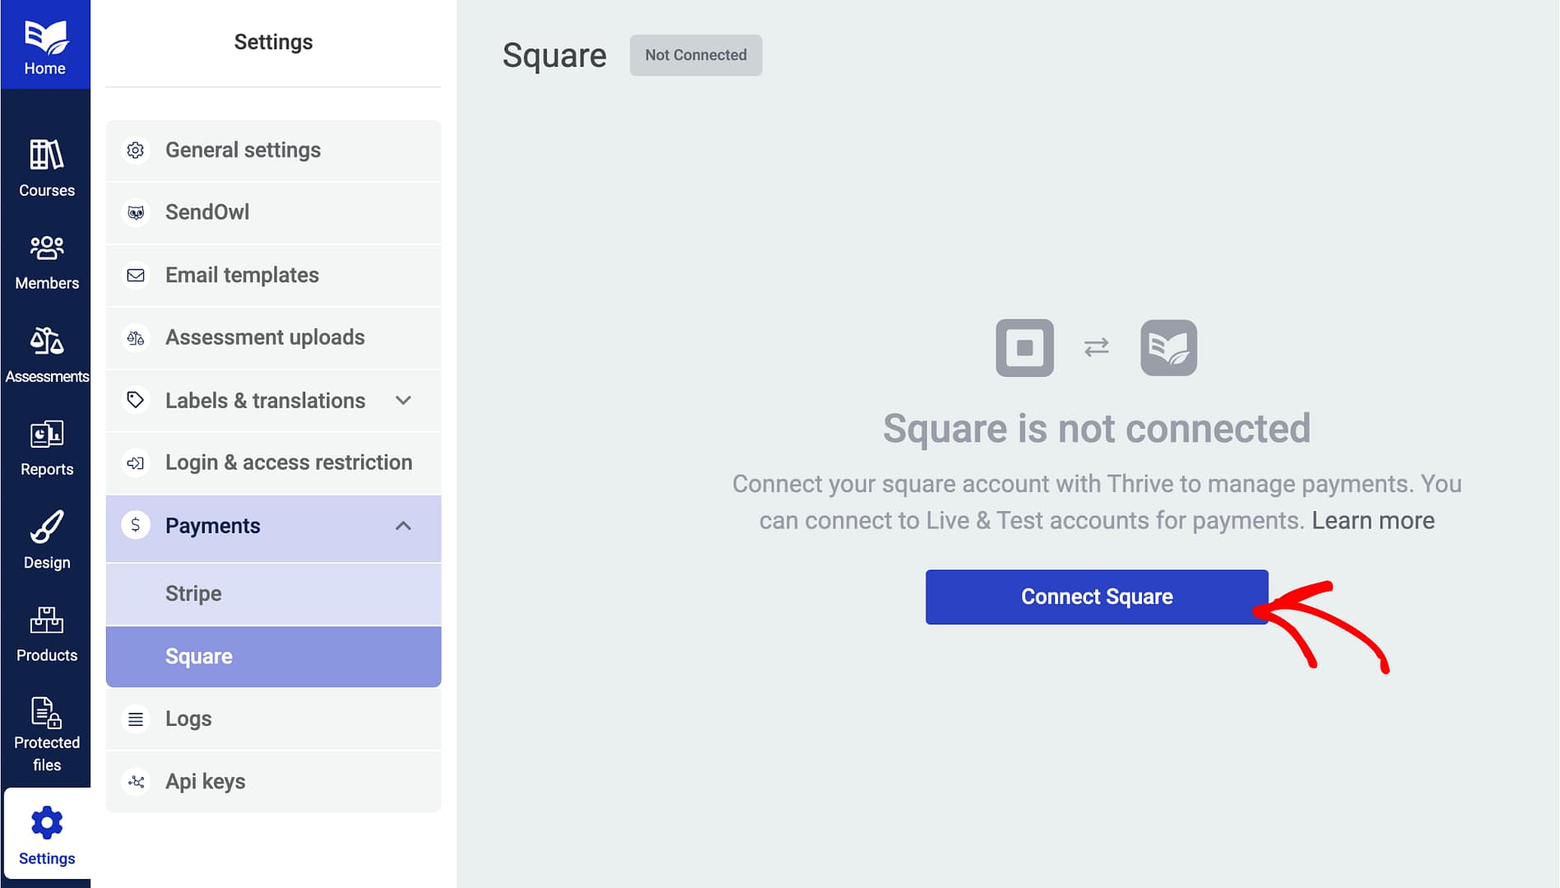Click the Email templates envelope icon
Image resolution: width=1560 pixels, height=888 pixels.
pyautogui.click(x=136, y=276)
